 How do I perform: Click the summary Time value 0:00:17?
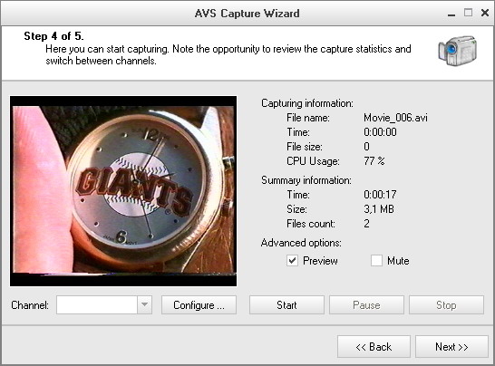(380, 195)
